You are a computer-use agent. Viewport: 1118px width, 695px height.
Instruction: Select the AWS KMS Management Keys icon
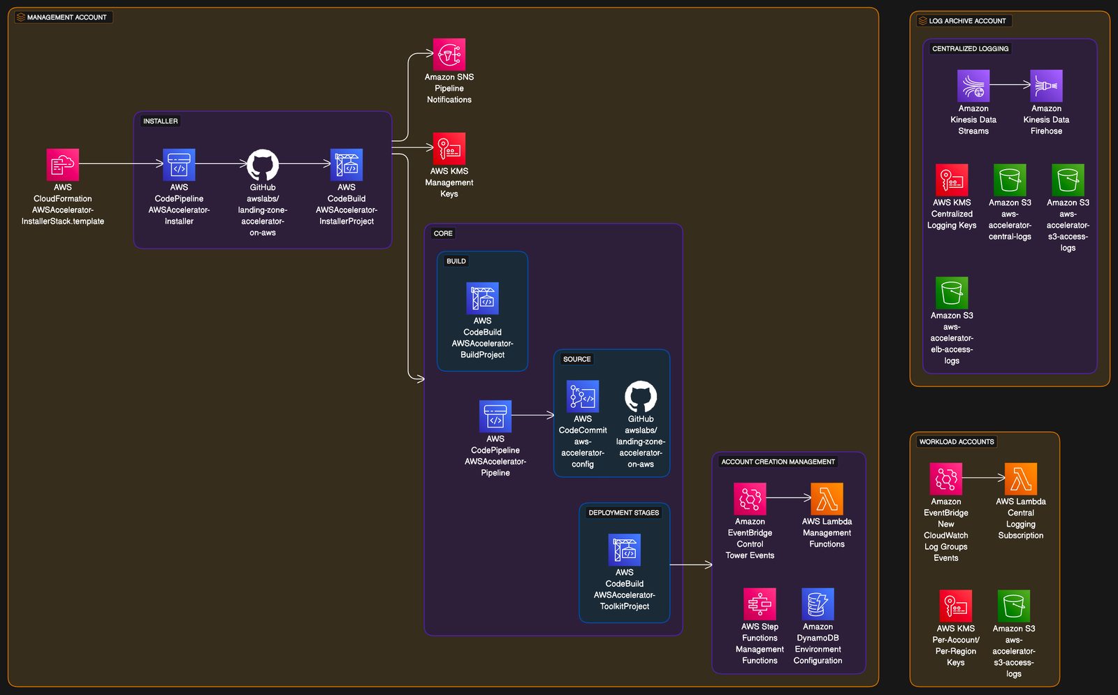click(449, 149)
